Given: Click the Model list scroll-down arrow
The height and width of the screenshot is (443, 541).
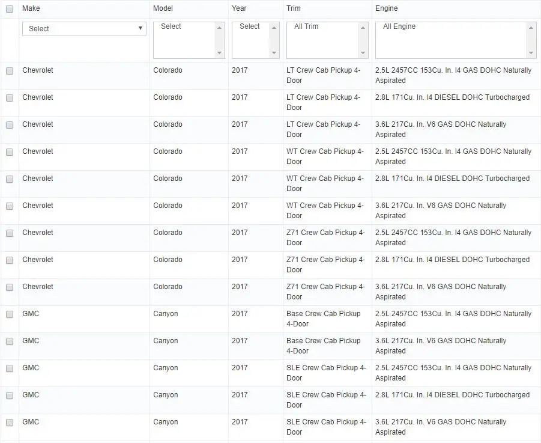Looking at the screenshot, I should [x=219, y=53].
